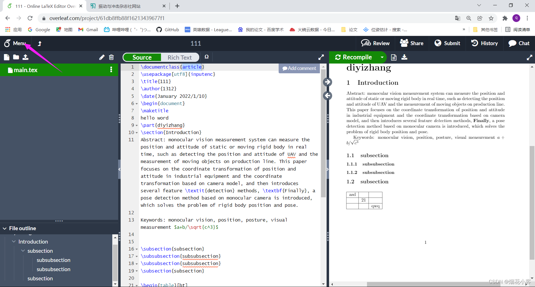Switch editor to Rich Text mode

[x=180, y=57]
